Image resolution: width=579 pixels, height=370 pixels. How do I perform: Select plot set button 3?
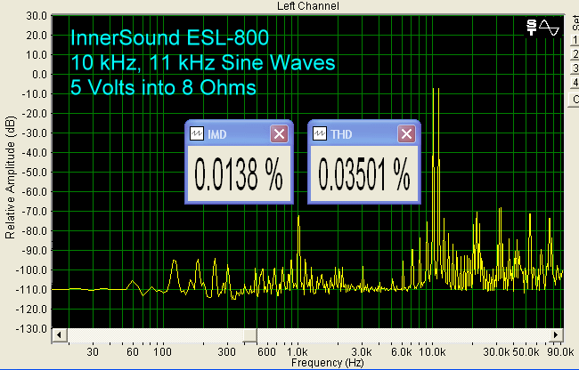point(575,68)
